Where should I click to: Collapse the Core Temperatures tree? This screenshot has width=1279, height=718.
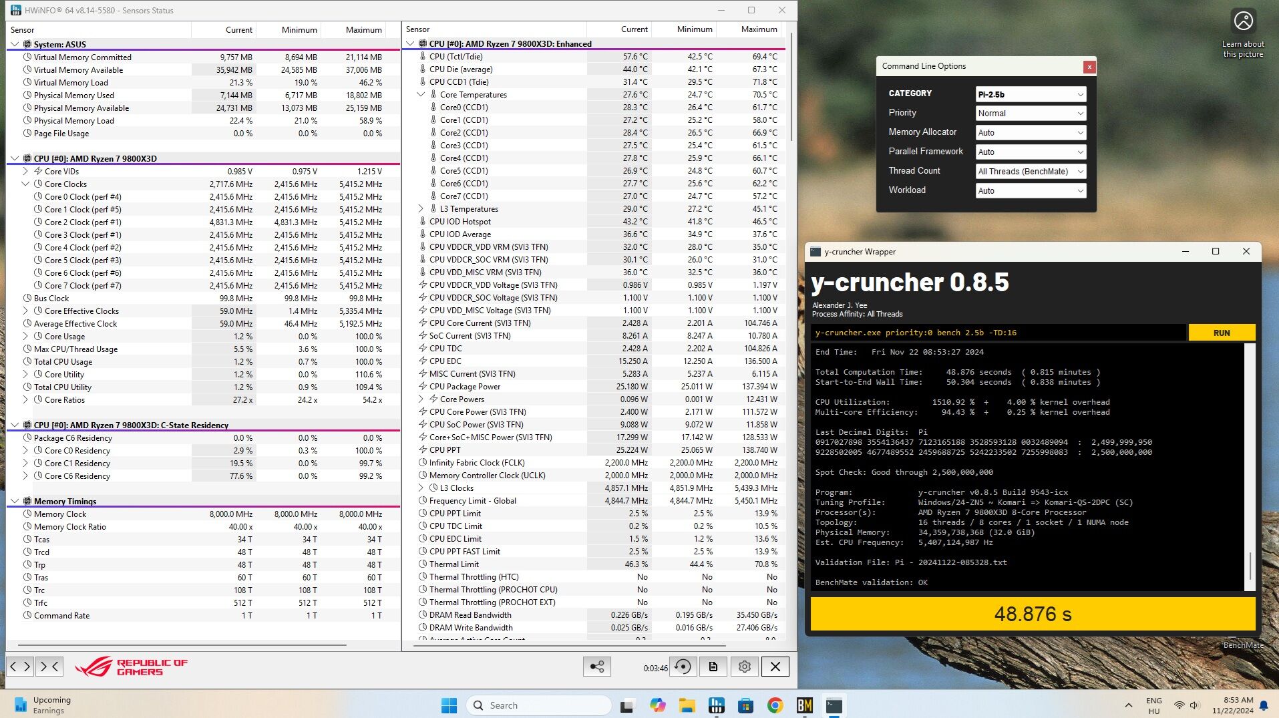click(x=421, y=95)
